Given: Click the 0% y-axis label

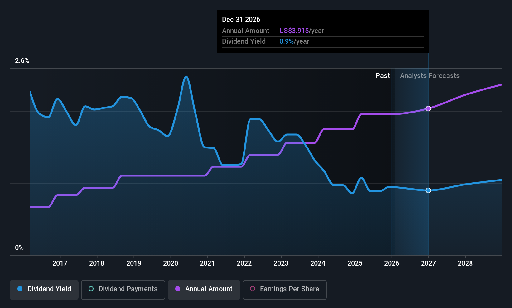Looking at the screenshot, I should (x=19, y=248).
